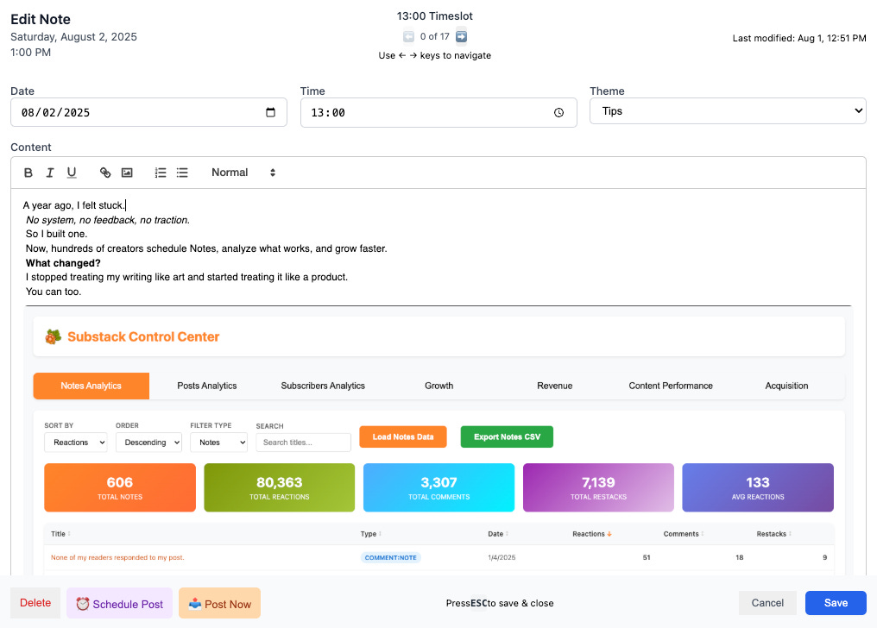
Task: Apply bulleted list formatting
Action: [182, 173]
